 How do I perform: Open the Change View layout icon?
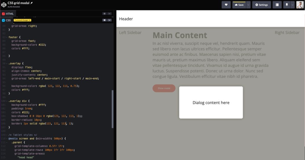(277, 5)
